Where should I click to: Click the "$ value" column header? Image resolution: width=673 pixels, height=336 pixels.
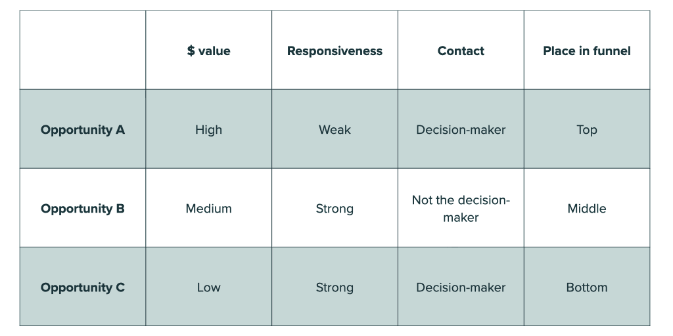click(208, 51)
